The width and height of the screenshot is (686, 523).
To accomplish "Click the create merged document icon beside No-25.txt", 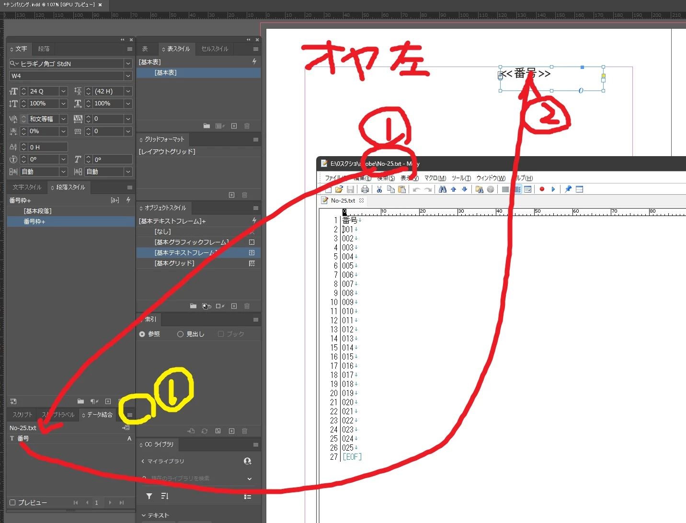I will (126, 428).
